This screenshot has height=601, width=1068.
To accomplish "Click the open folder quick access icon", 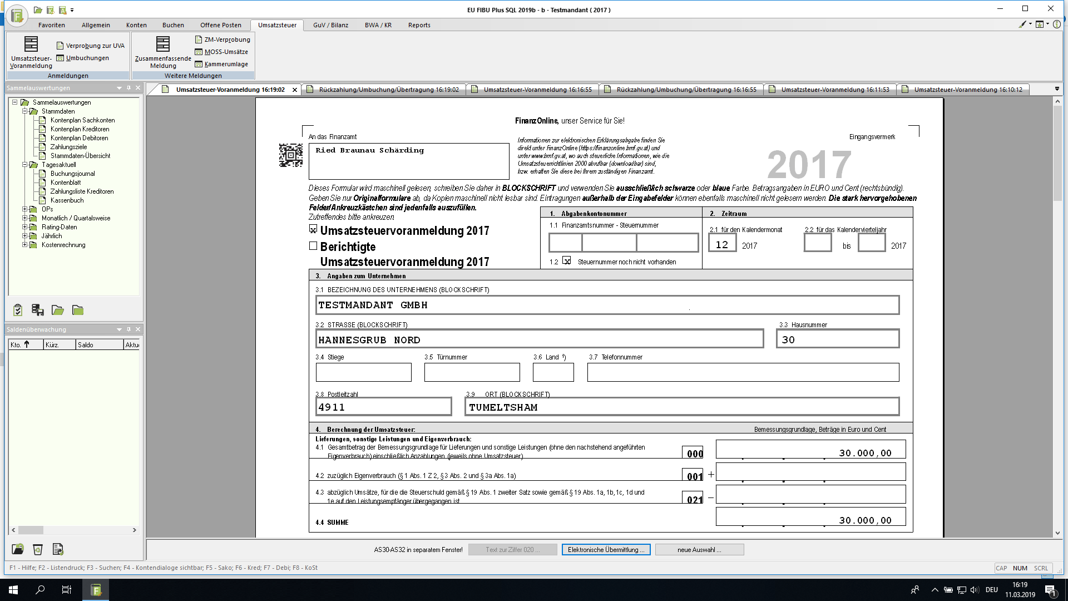I will [38, 10].
